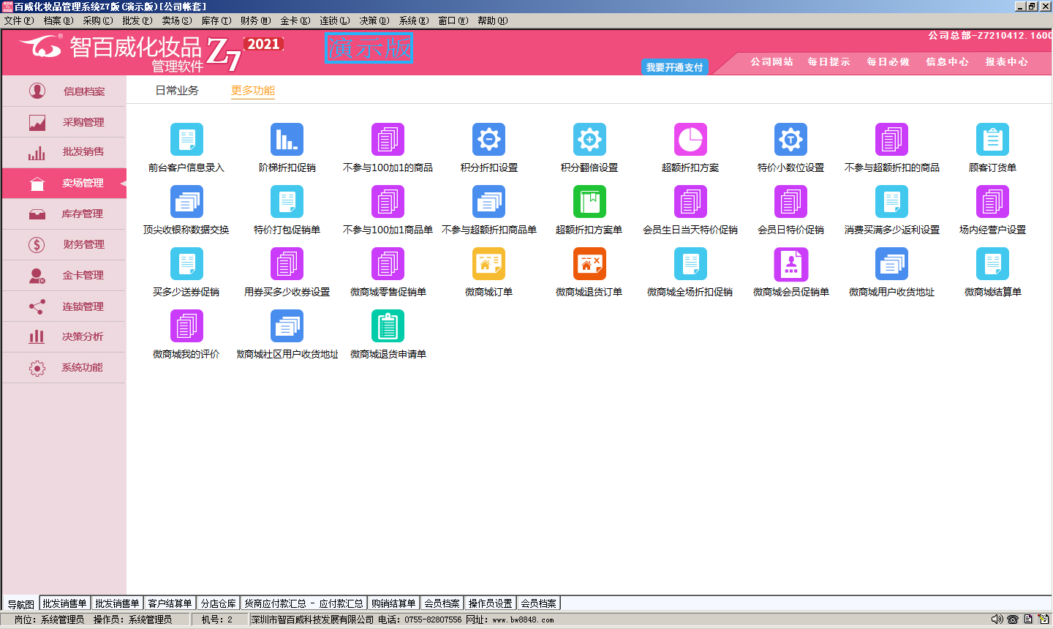The width and height of the screenshot is (1053, 629).
Task: Open 微商城用户收货地址 icon
Action: point(891,264)
